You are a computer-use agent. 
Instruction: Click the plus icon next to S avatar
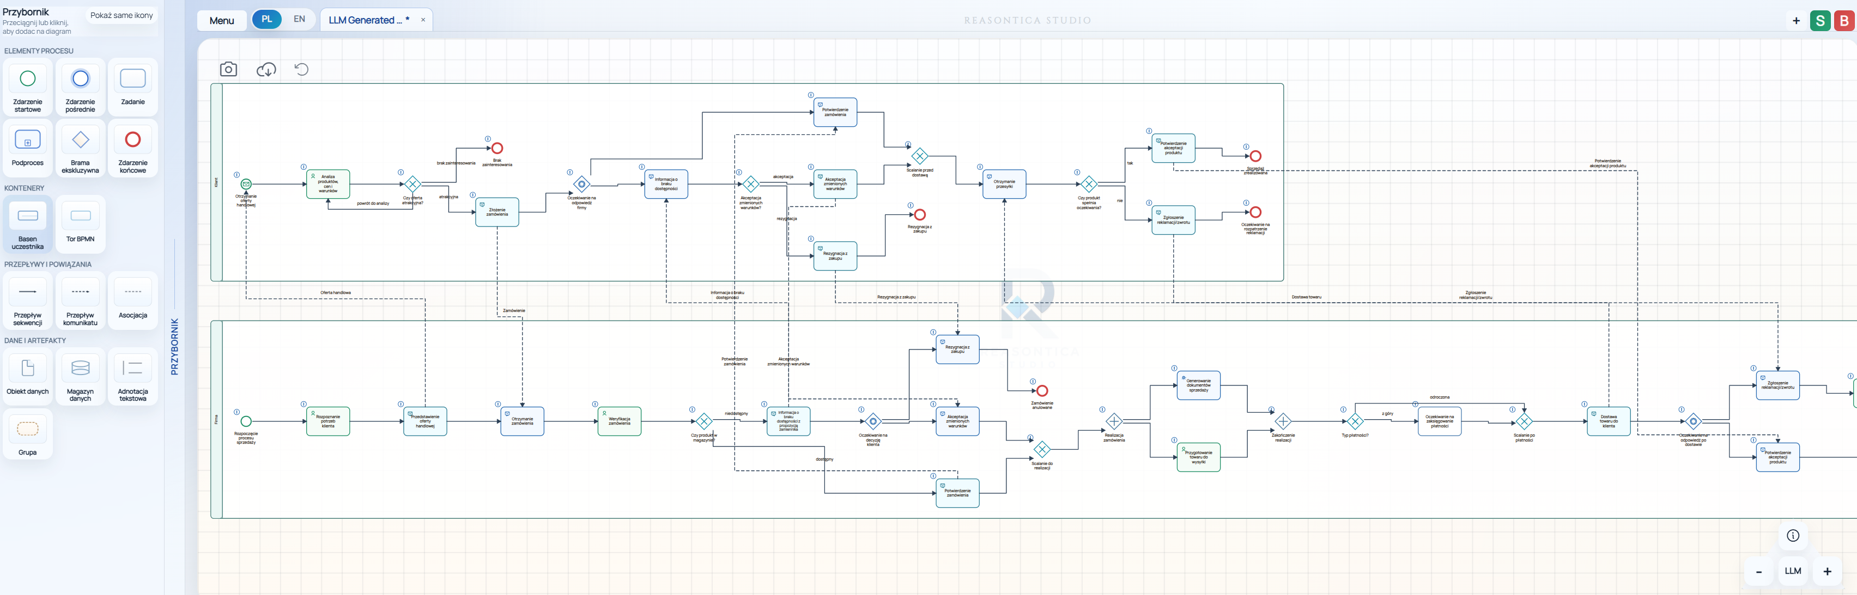(x=1796, y=21)
